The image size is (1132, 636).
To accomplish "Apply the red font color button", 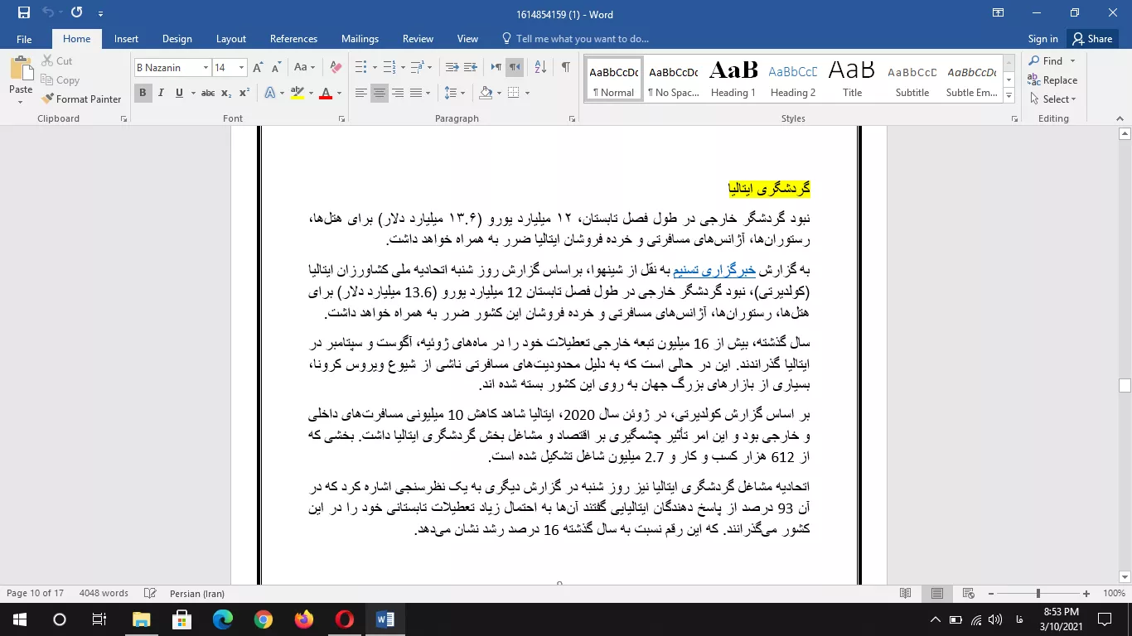I will pos(326,93).
